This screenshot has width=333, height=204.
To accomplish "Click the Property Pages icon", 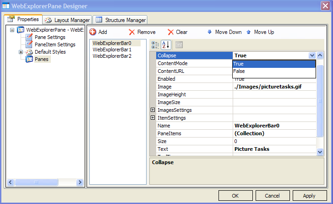I will click(x=179, y=44).
